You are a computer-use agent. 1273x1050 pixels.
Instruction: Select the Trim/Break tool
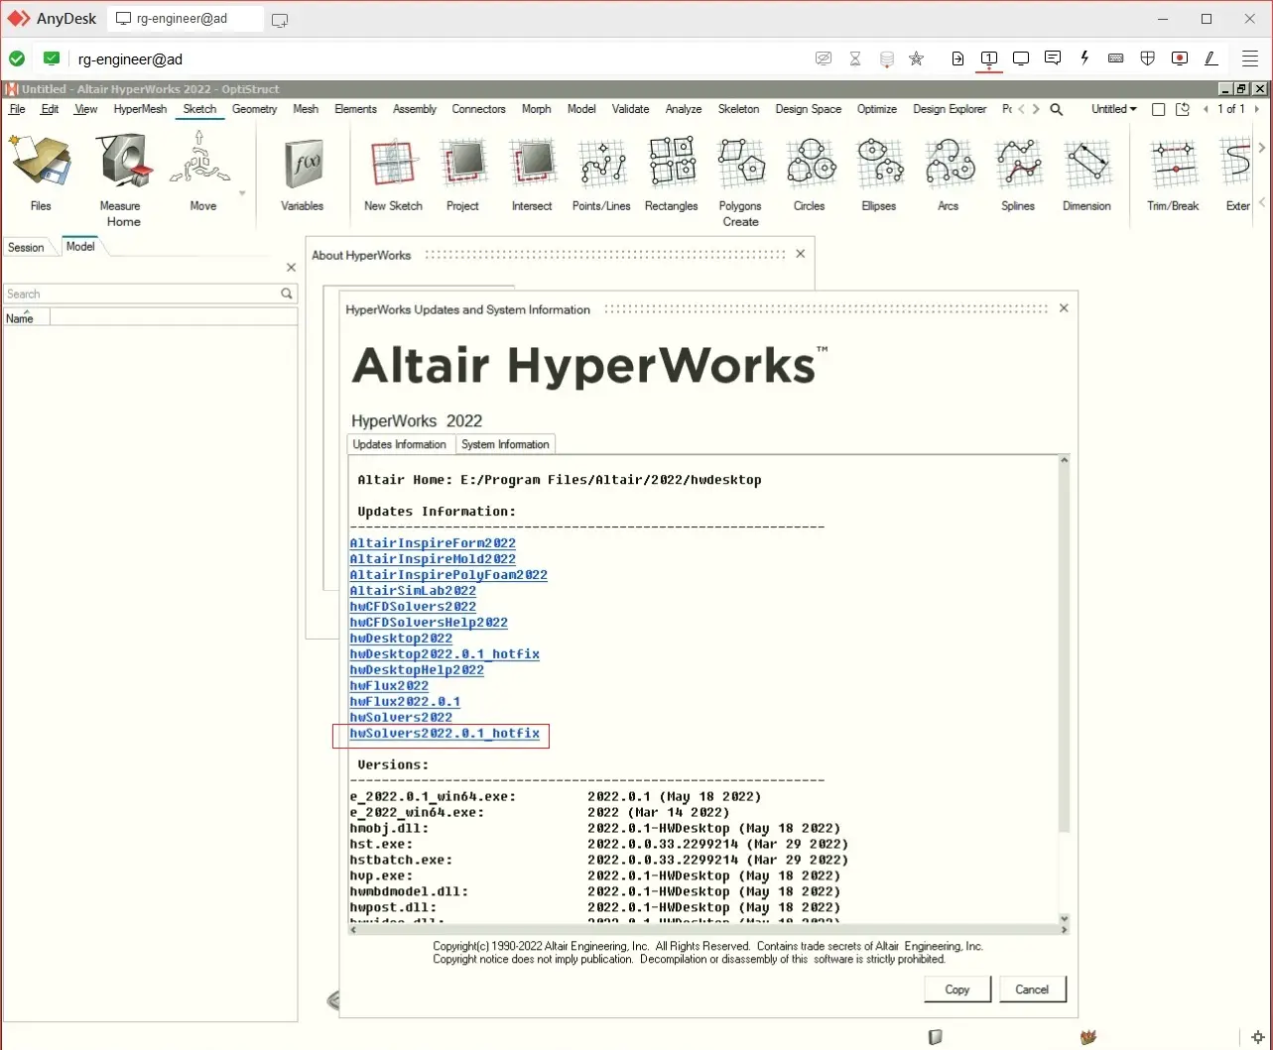[x=1173, y=173]
